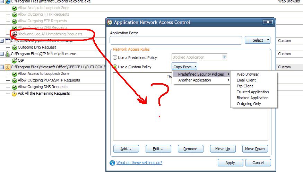This screenshot has width=303, height=181.
Task: Click Custom policy label on svchost.exe row
Action: coord(284,41)
